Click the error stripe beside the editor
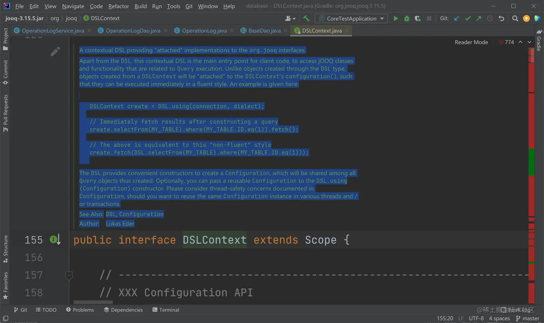This screenshot has height=323, width=544. pos(531,176)
